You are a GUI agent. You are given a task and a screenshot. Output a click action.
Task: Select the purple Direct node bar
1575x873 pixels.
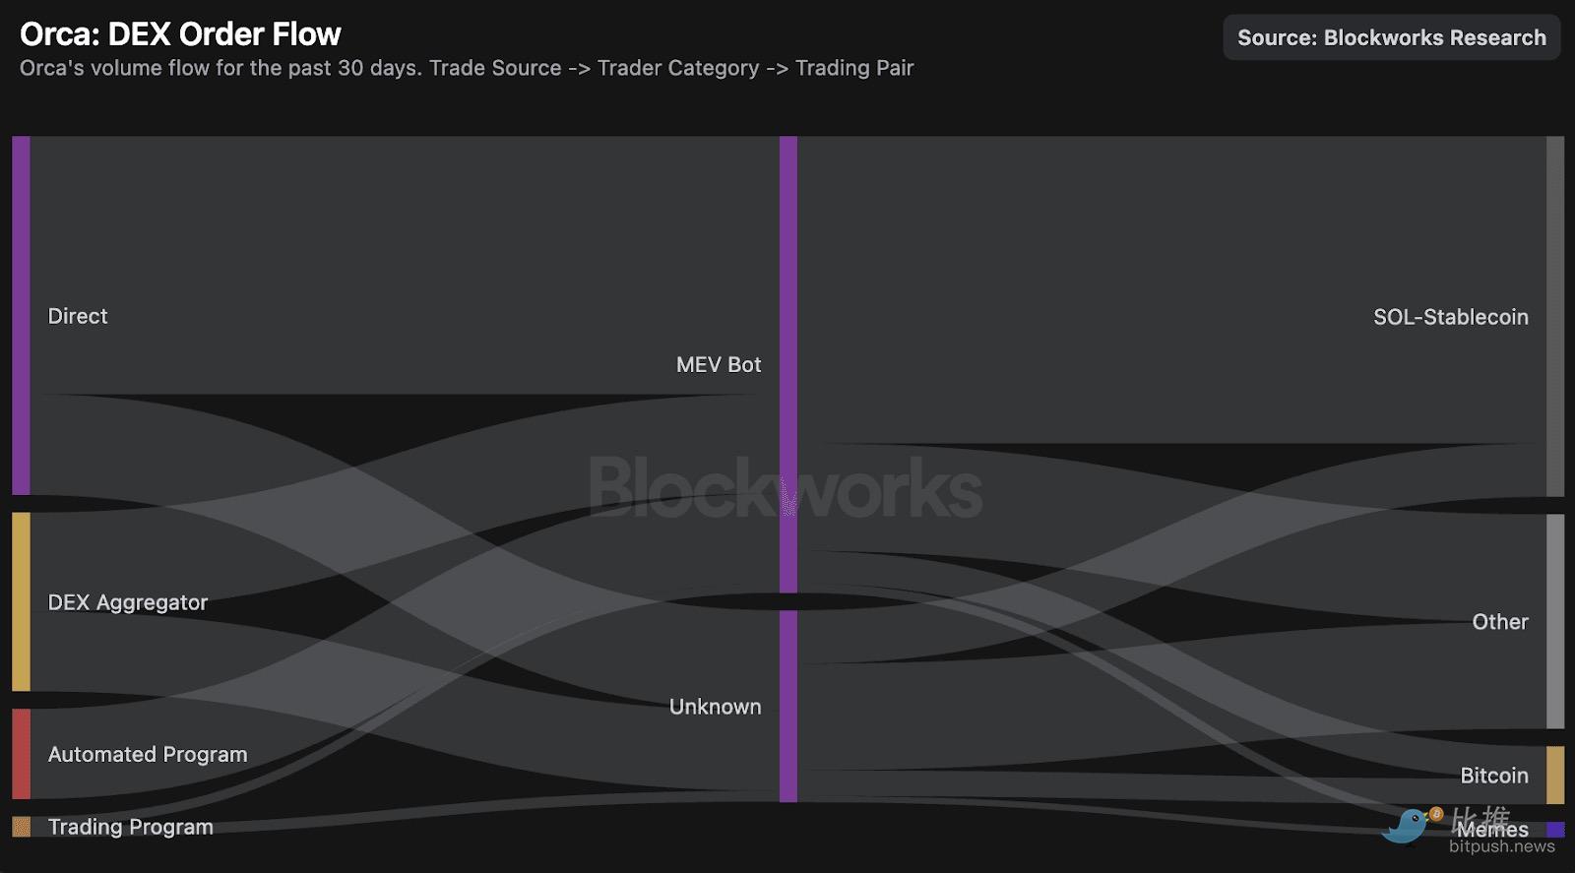tap(21, 315)
